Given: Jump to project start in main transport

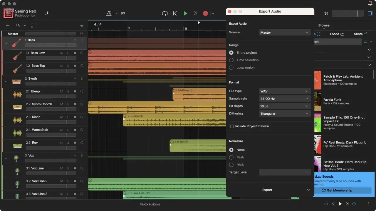Looking at the screenshot, I should [x=175, y=13].
